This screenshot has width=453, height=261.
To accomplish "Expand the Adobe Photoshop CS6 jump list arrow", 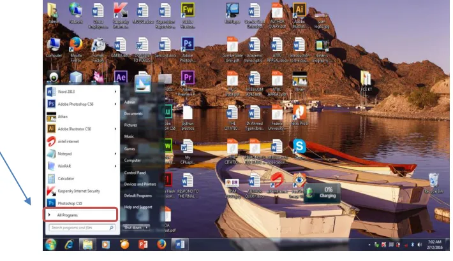I will pyautogui.click(x=115, y=104).
